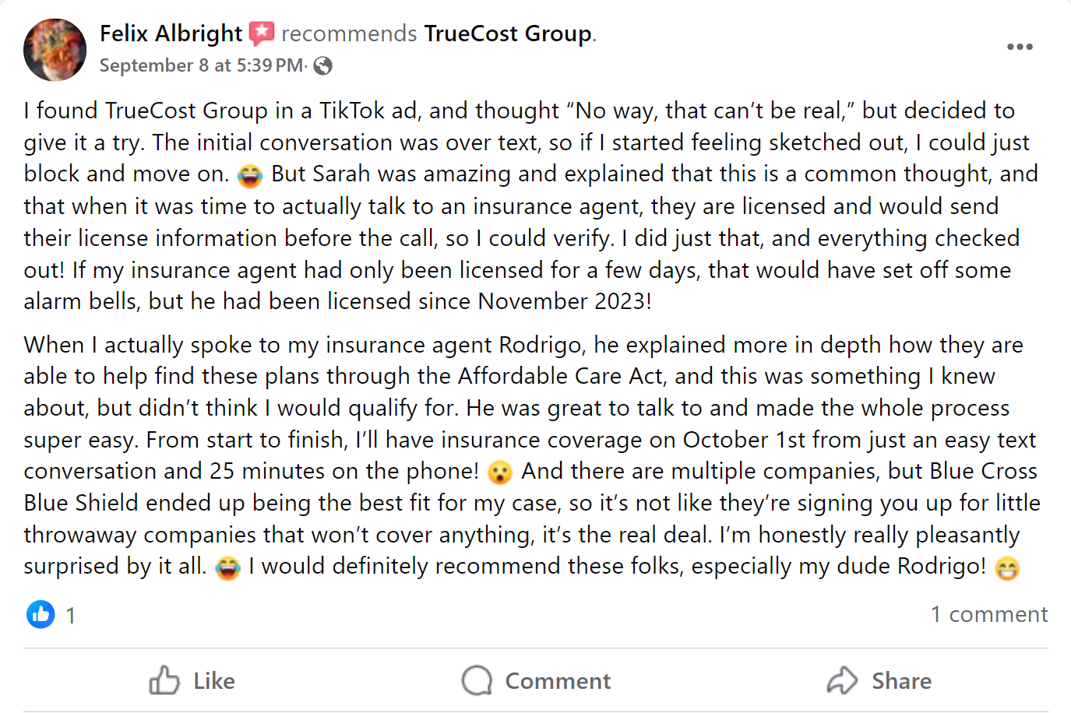1071x713 pixels.
Task: Click Felix Albright's profile picture
Action: (x=55, y=50)
